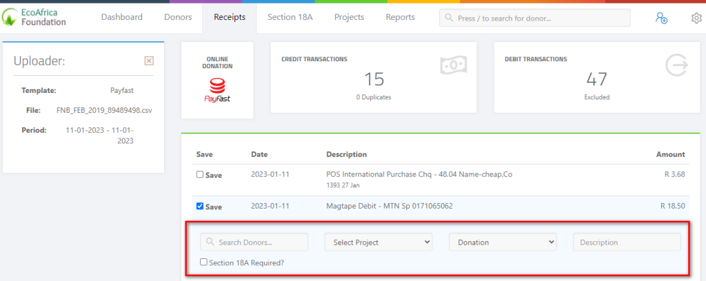The width and height of the screenshot is (706, 281).
Task: Click file name FNB_FEB_2019_89489498.csv
Action: pos(104,110)
